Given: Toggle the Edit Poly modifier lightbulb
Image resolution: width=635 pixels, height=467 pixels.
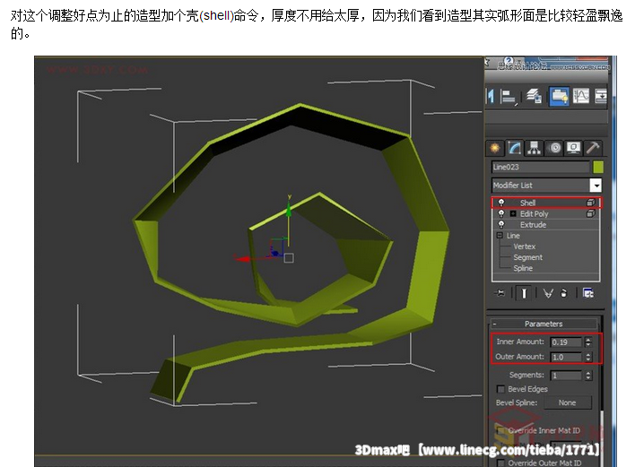Looking at the screenshot, I should (x=501, y=213).
